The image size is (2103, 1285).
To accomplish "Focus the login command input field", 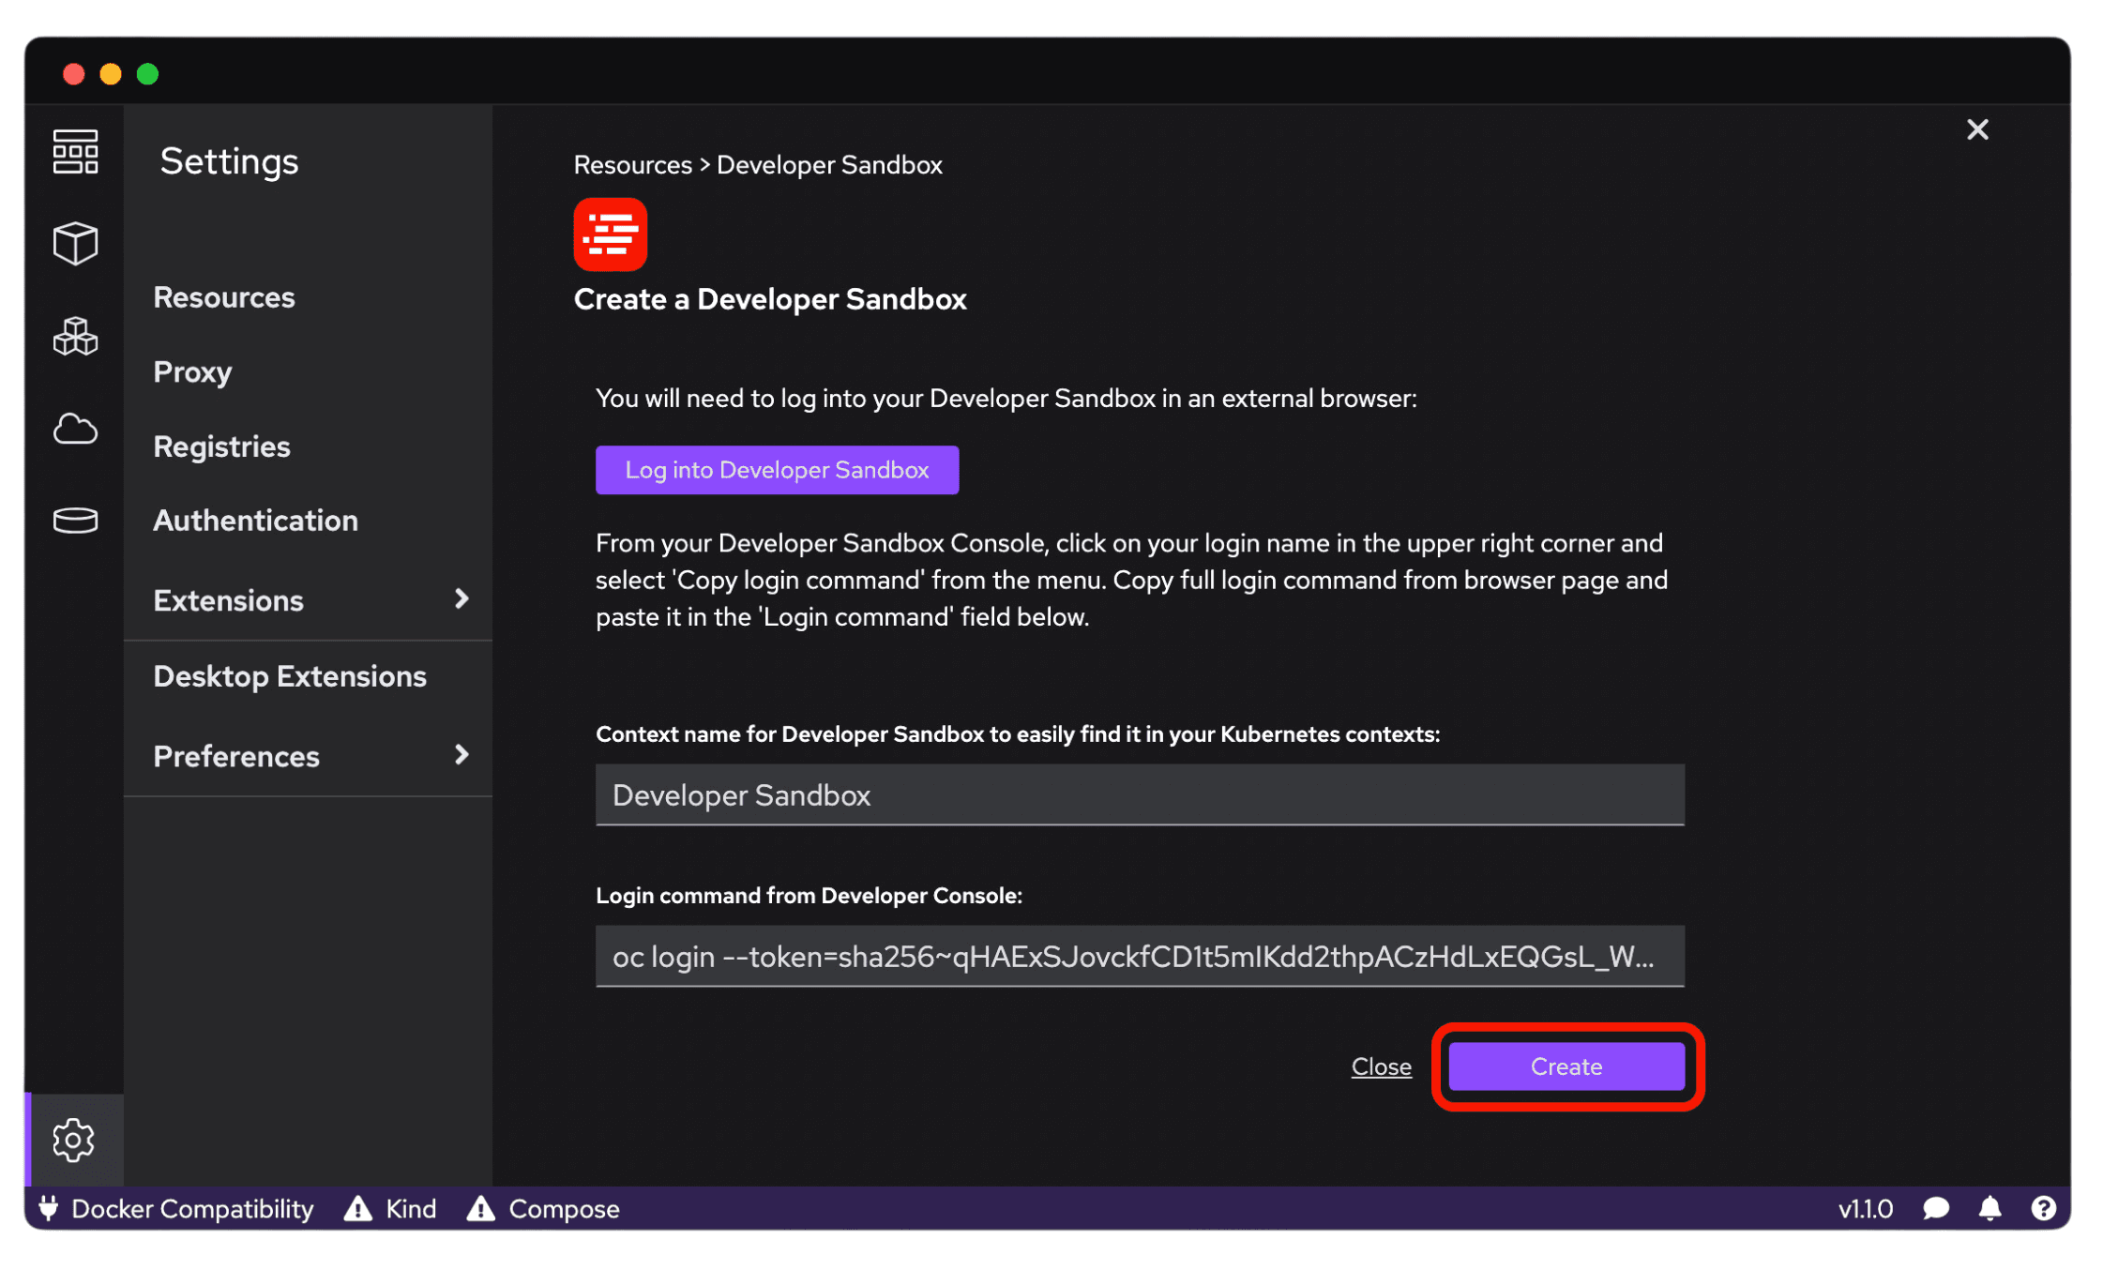I will tap(1140, 957).
